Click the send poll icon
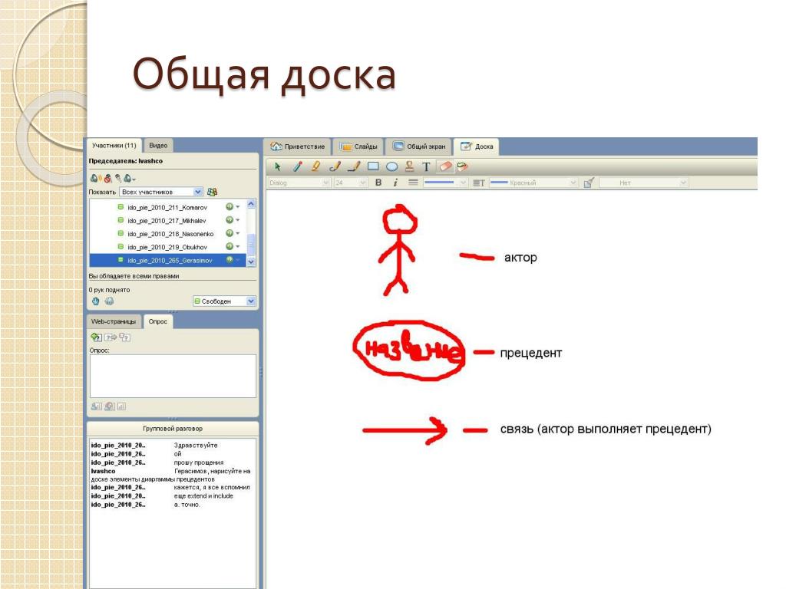This screenshot has width=786, height=589. coord(111,337)
